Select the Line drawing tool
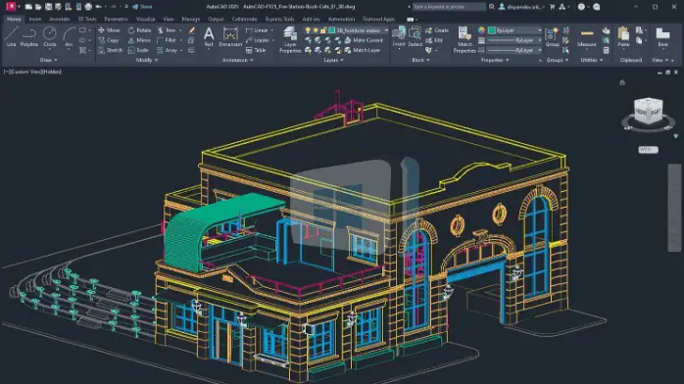This screenshot has height=384, width=684. point(11,36)
